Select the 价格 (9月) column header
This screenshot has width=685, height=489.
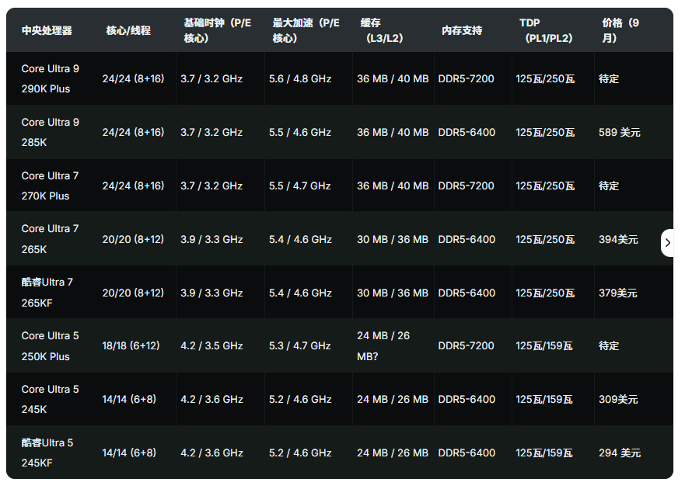[620, 30]
